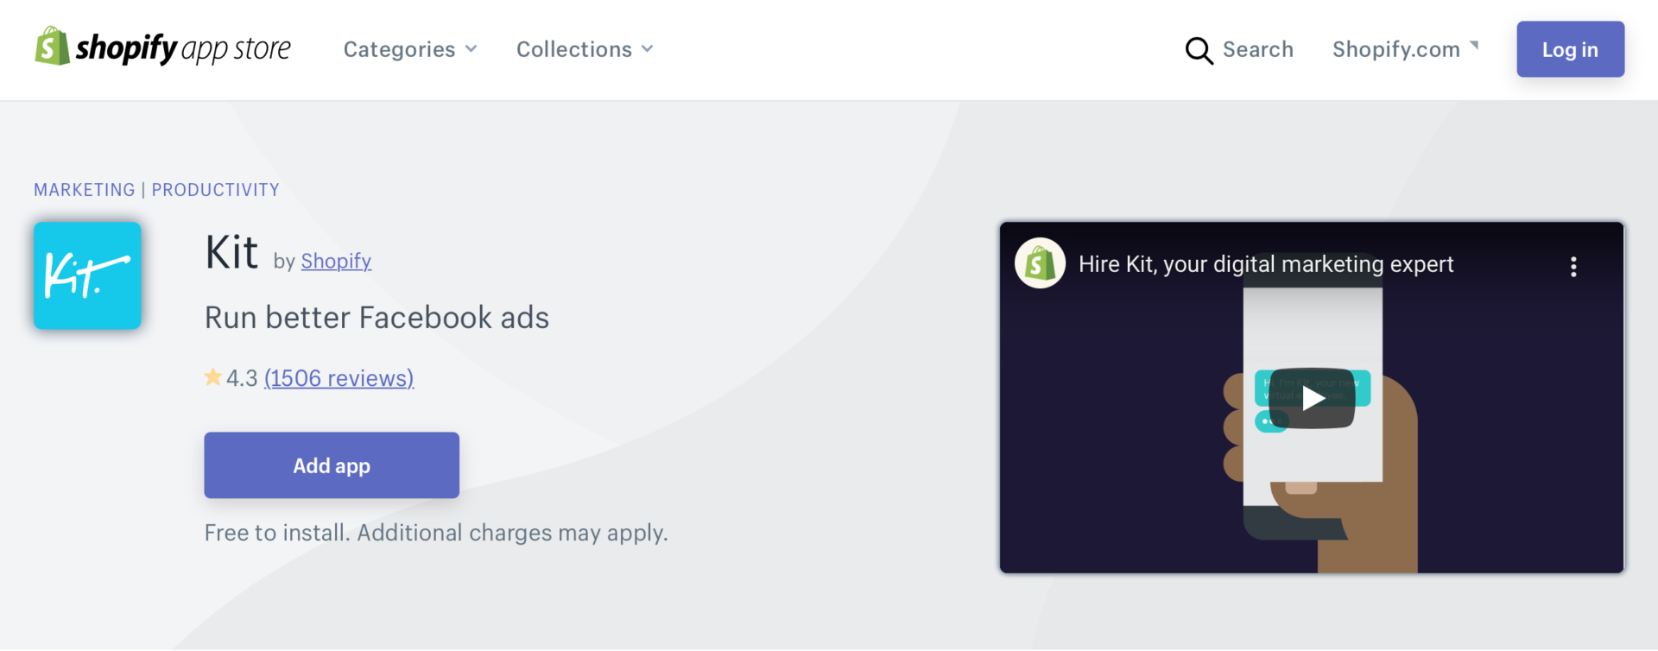Click the video title 'Hire Kit, your digital marketing expert'
Screen dimensions: 1658x651
(x=1265, y=264)
